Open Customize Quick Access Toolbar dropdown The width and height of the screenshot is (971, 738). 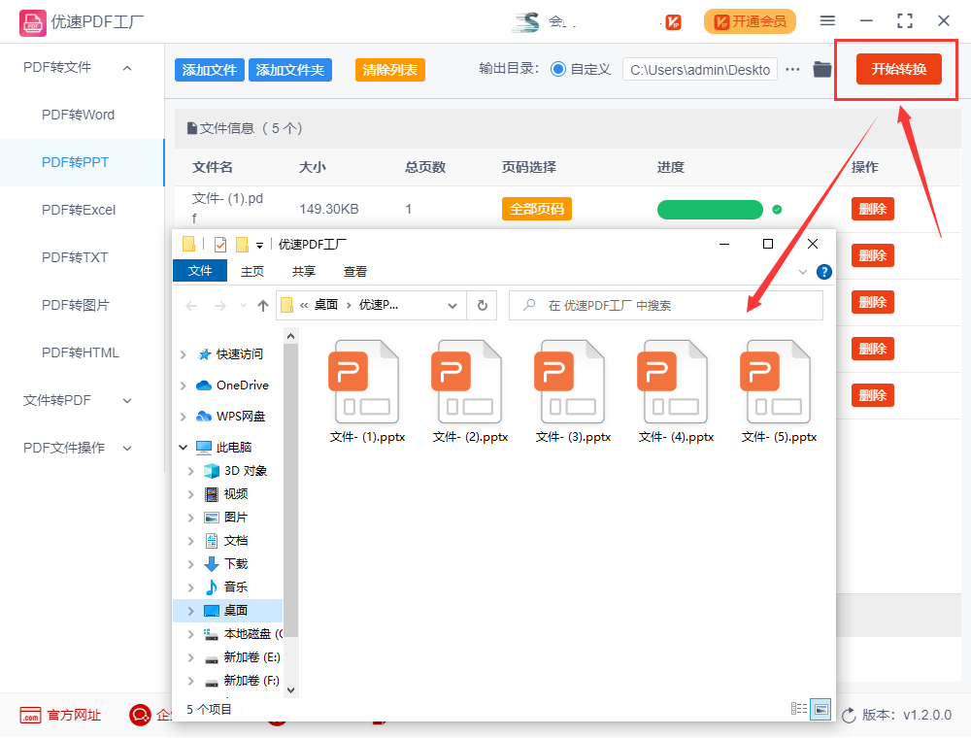tap(259, 246)
